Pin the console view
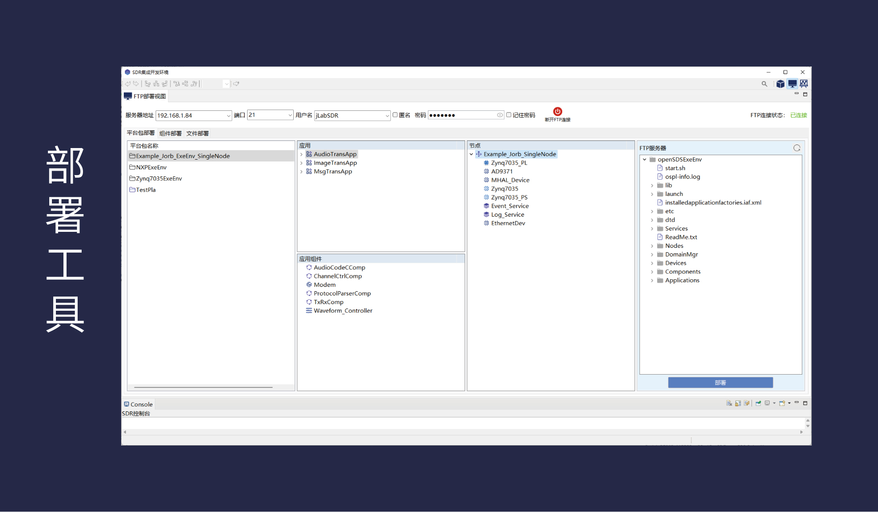This screenshot has height=512, width=878. (758, 403)
